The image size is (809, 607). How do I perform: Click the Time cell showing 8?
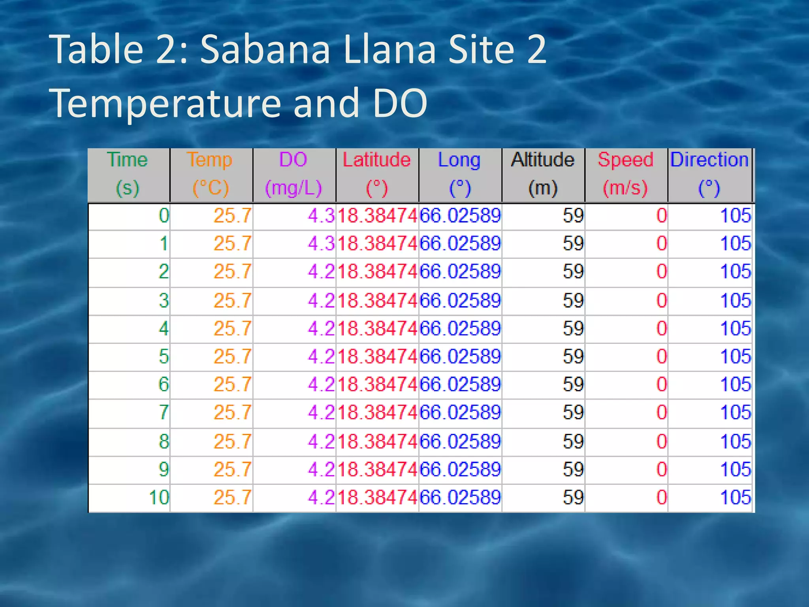[129, 442]
